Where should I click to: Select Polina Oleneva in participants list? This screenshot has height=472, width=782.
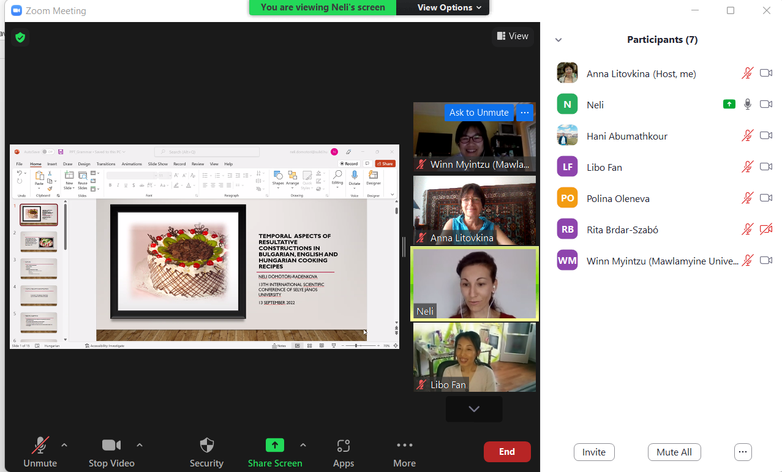pyautogui.click(x=618, y=198)
